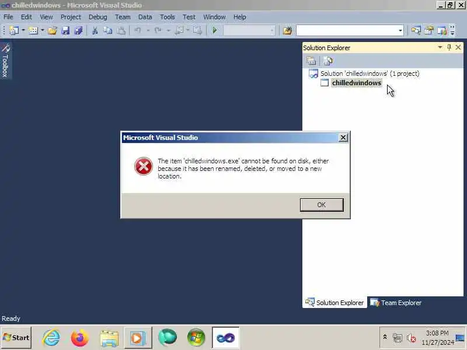The image size is (467, 350).
Task: Click the Visual Studio taskbar button
Action: point(225,338)
